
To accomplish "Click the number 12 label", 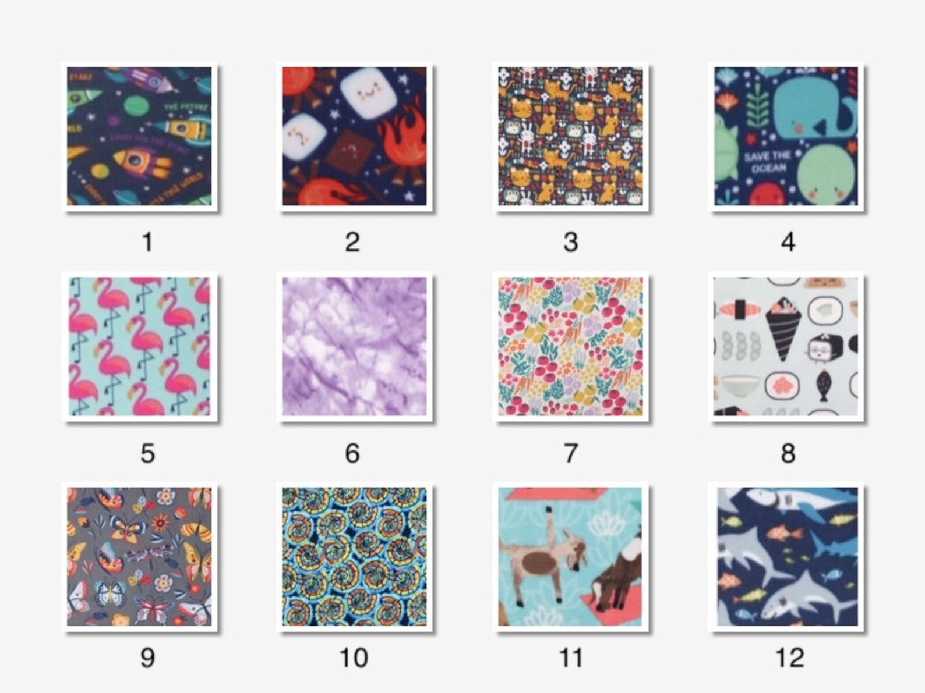I will pos(790,658).
